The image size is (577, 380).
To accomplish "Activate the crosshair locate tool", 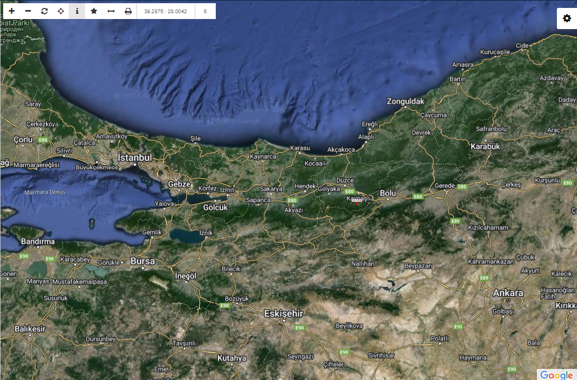I will coord(61,11).
